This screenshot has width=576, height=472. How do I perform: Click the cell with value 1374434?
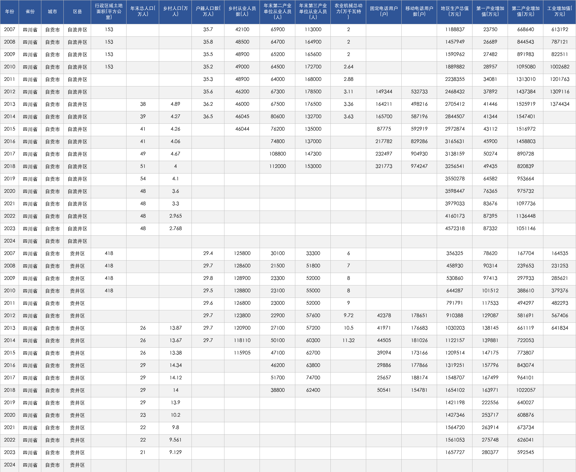[x=560, y=104]
